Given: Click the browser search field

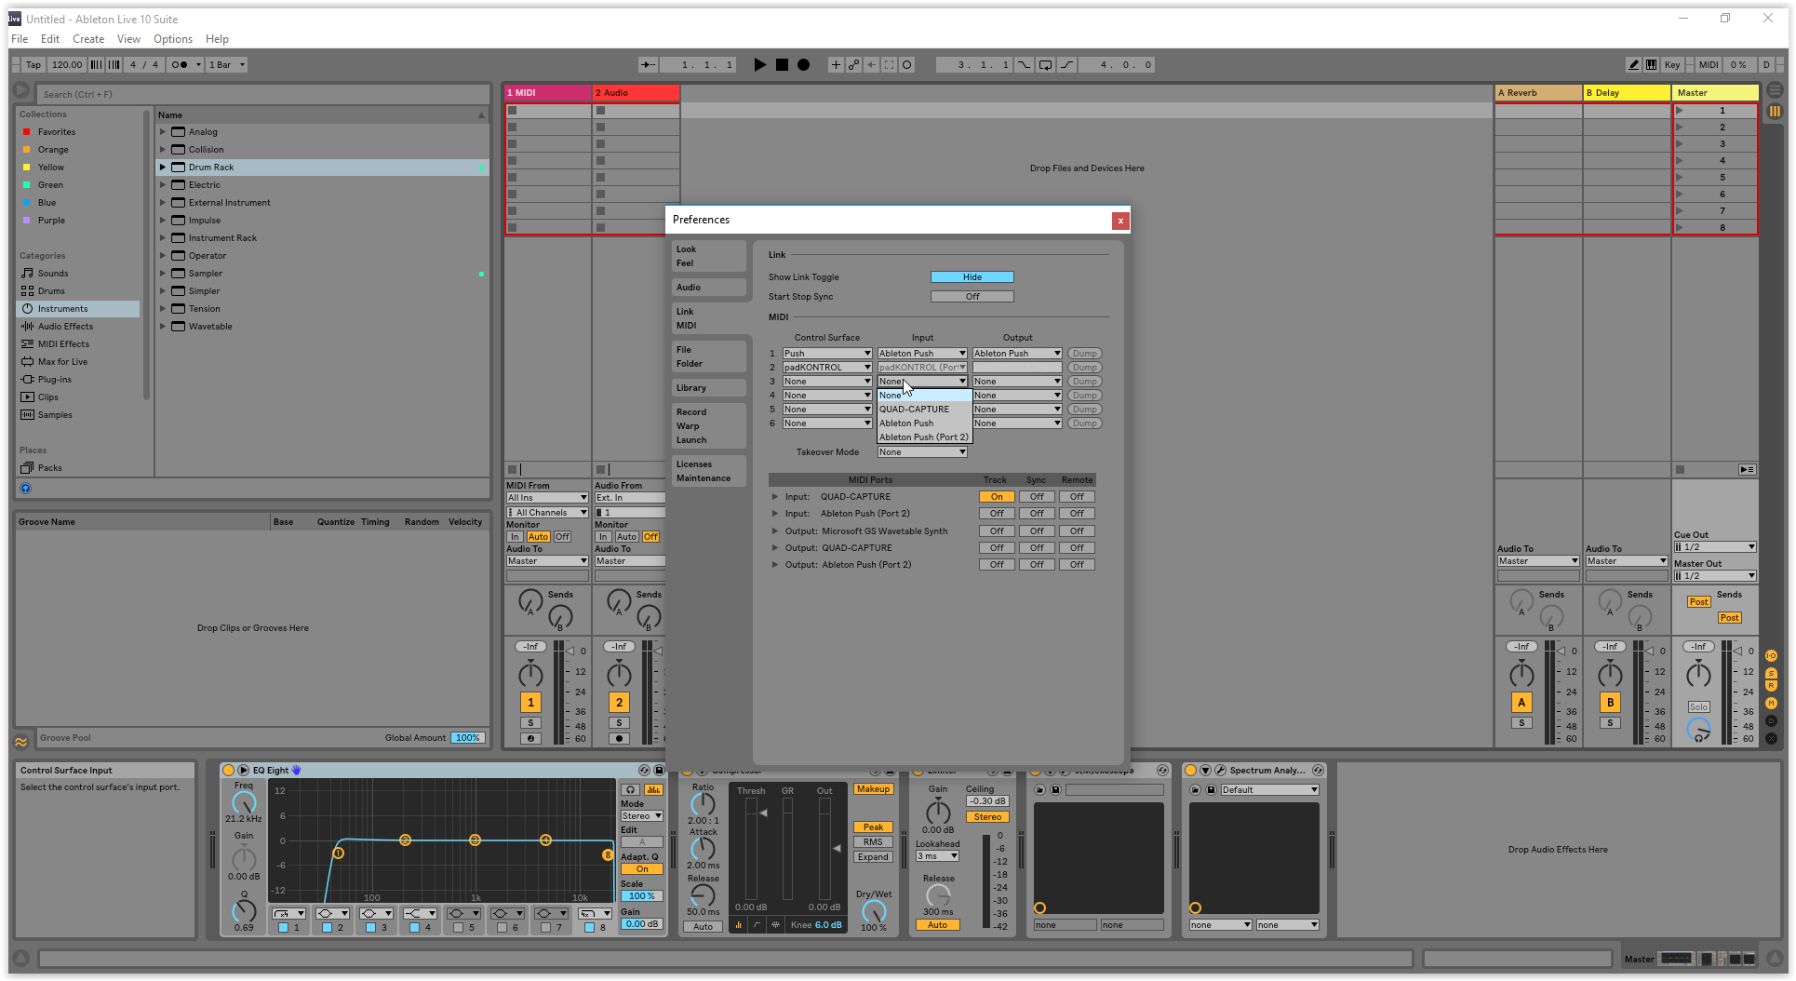Looking at the screenshot, I should point(261,94).
